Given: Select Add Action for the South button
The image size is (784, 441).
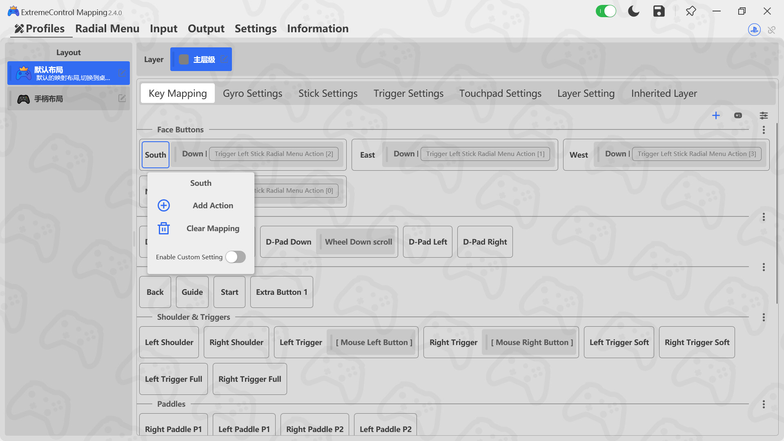Looking at the screenshot, I should pyautogui.click(x=213, y=205).
